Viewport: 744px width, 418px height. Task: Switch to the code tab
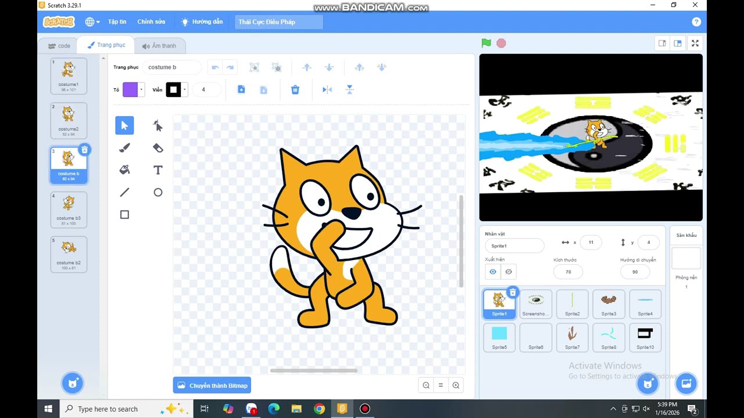point(59,46)
